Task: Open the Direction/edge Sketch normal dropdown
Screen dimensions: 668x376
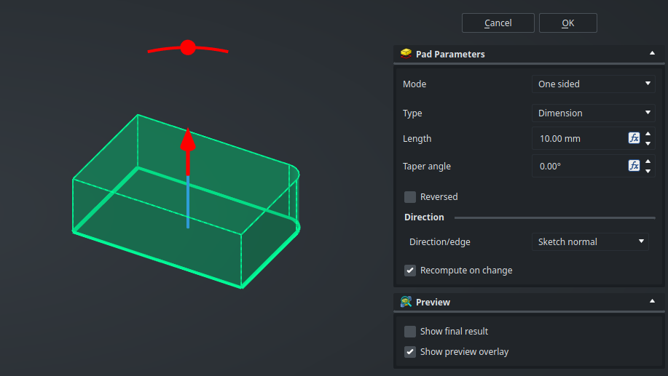Action: coord(590,241)
